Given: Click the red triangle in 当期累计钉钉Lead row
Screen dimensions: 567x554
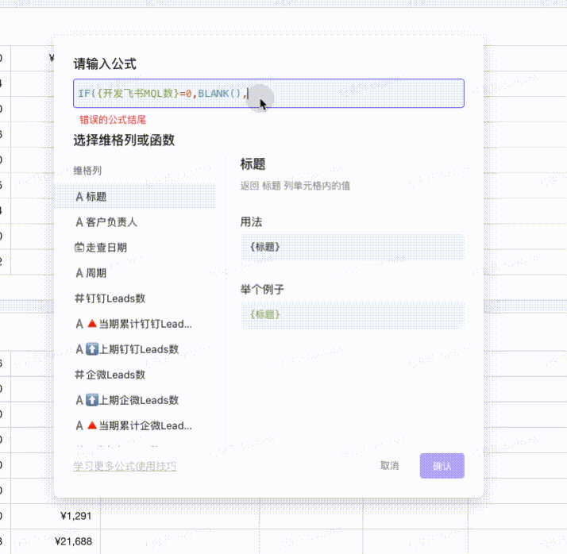Looking at the screenshot, I should pyautogui.click(x=92, y=324).
